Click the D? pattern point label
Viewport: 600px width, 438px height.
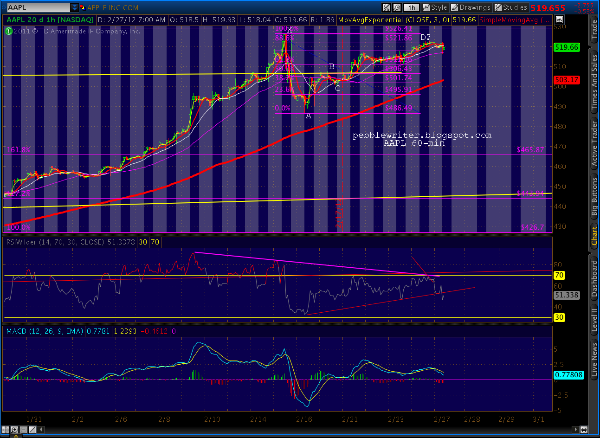(x=426, y=37)
